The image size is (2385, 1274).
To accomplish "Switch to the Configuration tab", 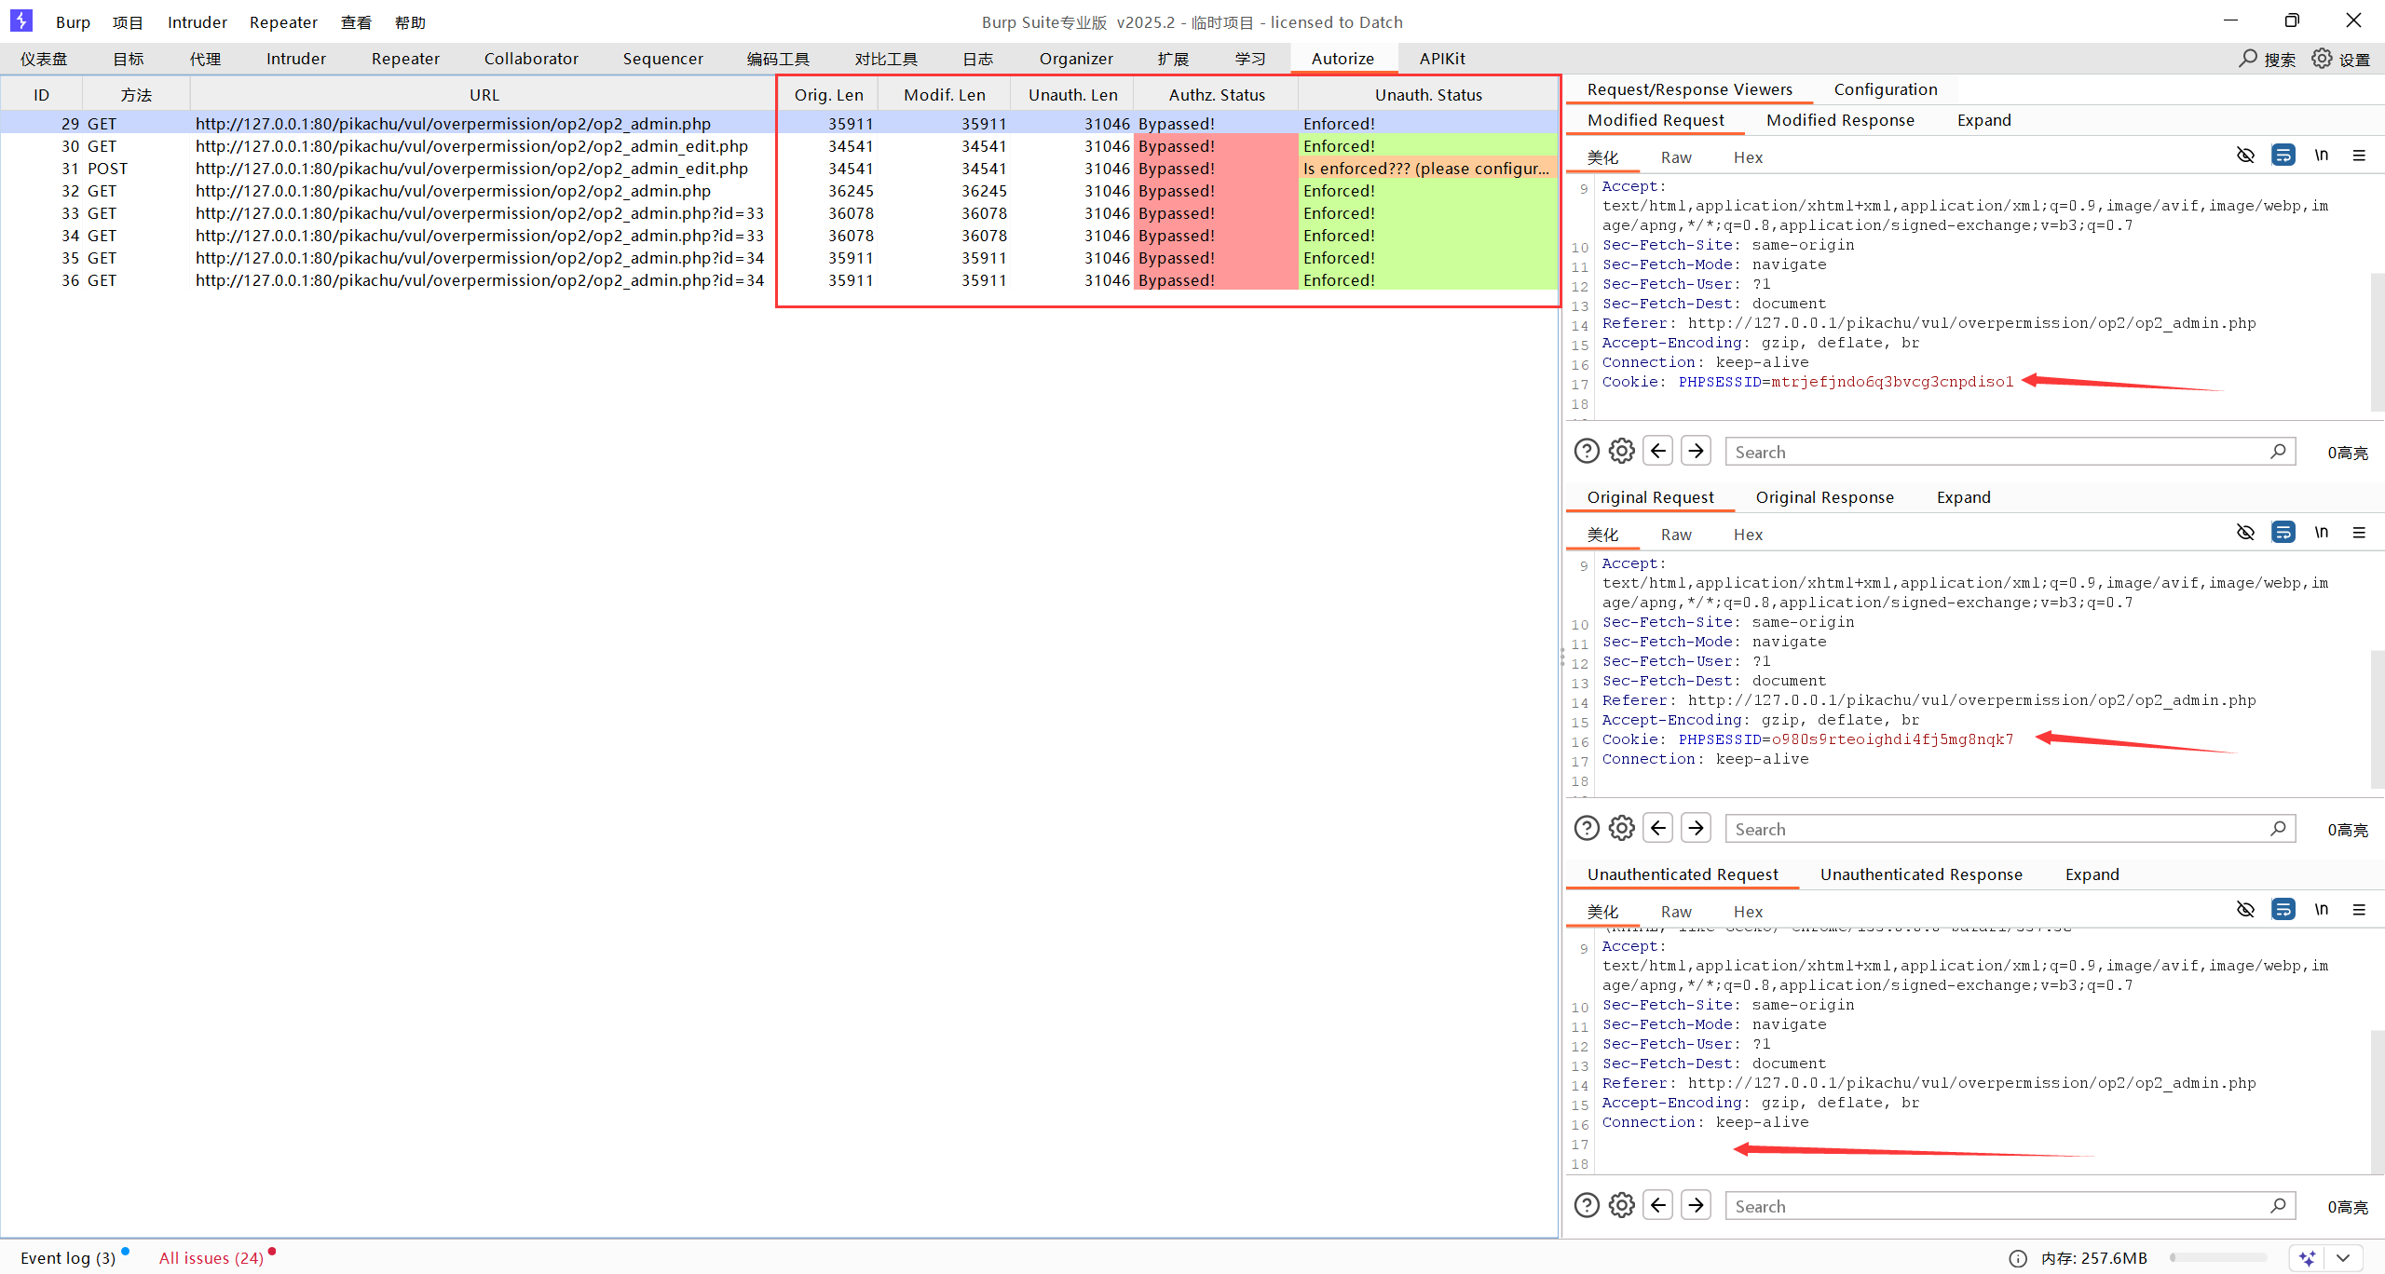I will 1885,89.
